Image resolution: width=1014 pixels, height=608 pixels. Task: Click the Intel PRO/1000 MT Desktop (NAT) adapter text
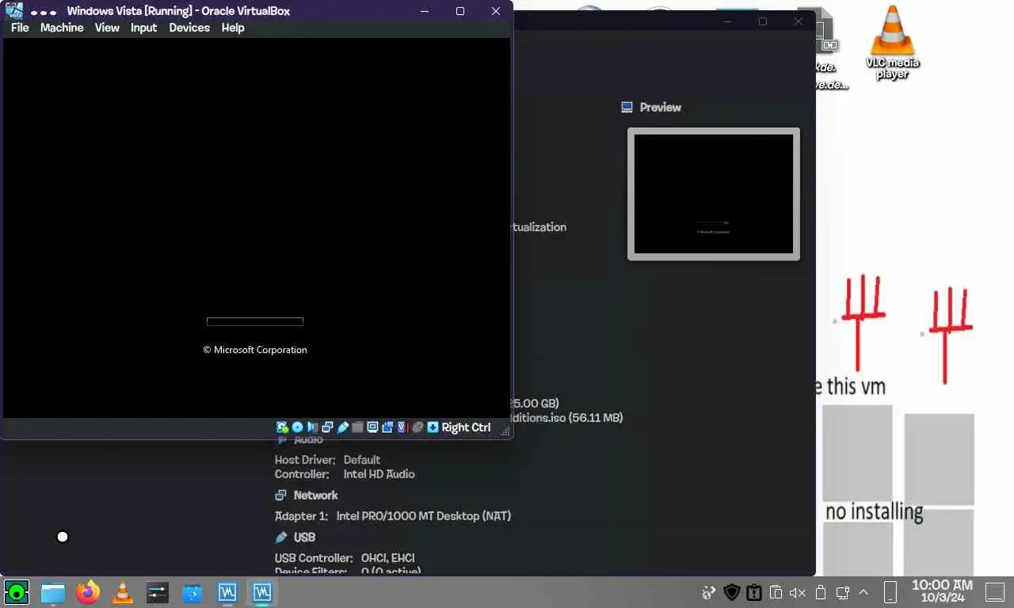(424, 516)
